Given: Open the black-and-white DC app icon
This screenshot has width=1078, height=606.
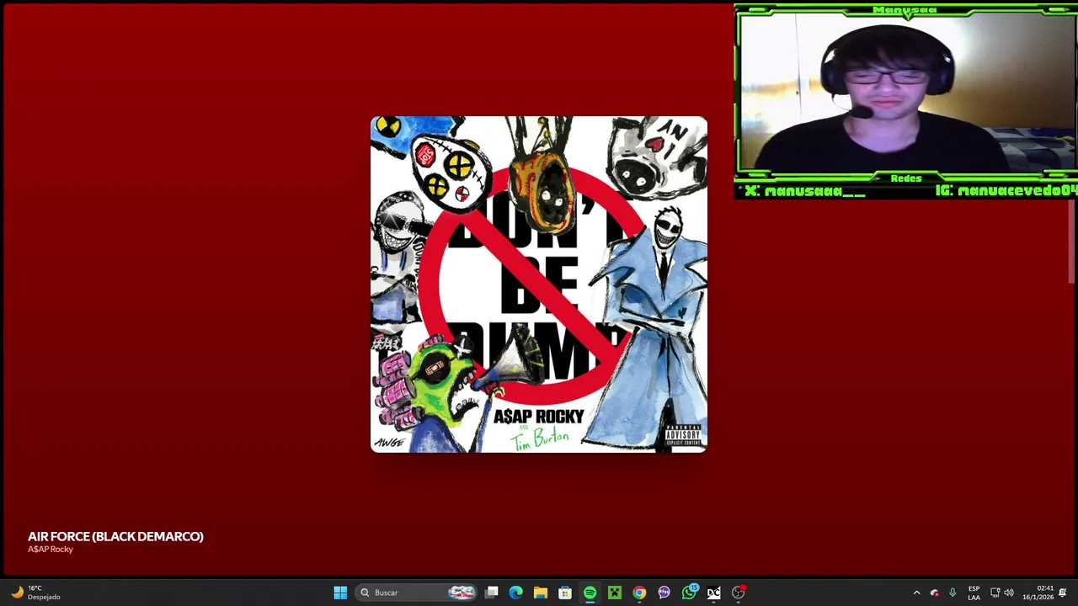Looking at the screenshot, I should [x=713, y=593].
